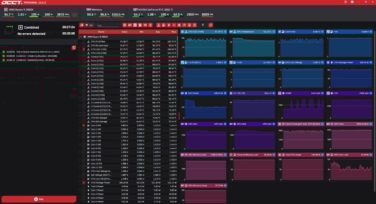This screenshot has height=204, width=376.
Task: Click blue circle on GPU Memory Usage graph
Action: pos(225,185)
